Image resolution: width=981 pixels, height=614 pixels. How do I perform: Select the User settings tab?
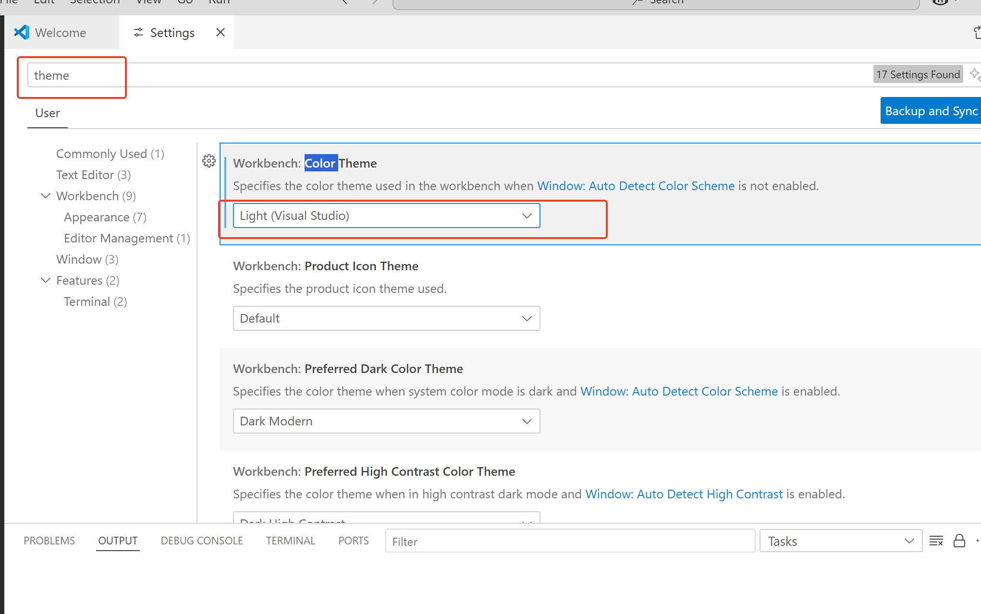pyautogui.click(x=48, y=113)
